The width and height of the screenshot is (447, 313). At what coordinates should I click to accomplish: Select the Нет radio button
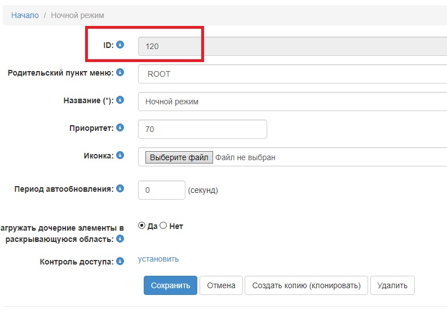[163, 226]
